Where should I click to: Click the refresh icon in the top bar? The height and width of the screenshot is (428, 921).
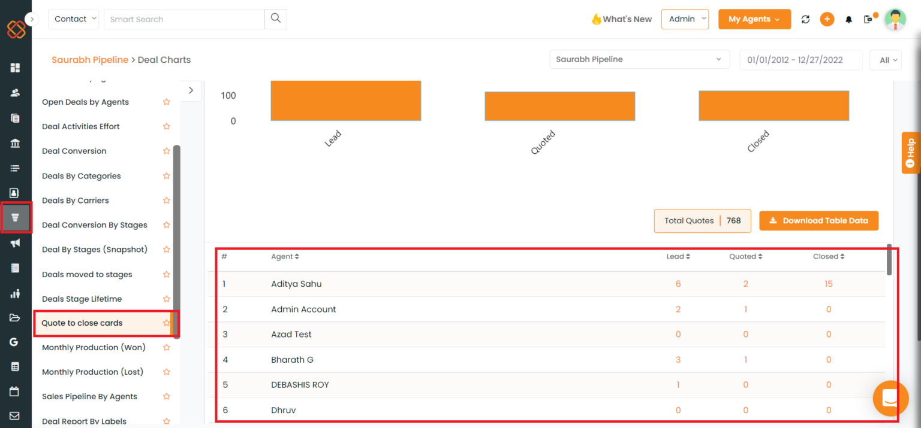(x=805, y=19)
